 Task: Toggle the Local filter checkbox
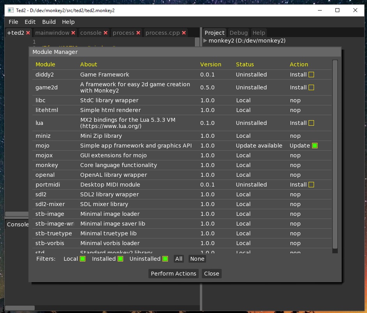[83, 259]
